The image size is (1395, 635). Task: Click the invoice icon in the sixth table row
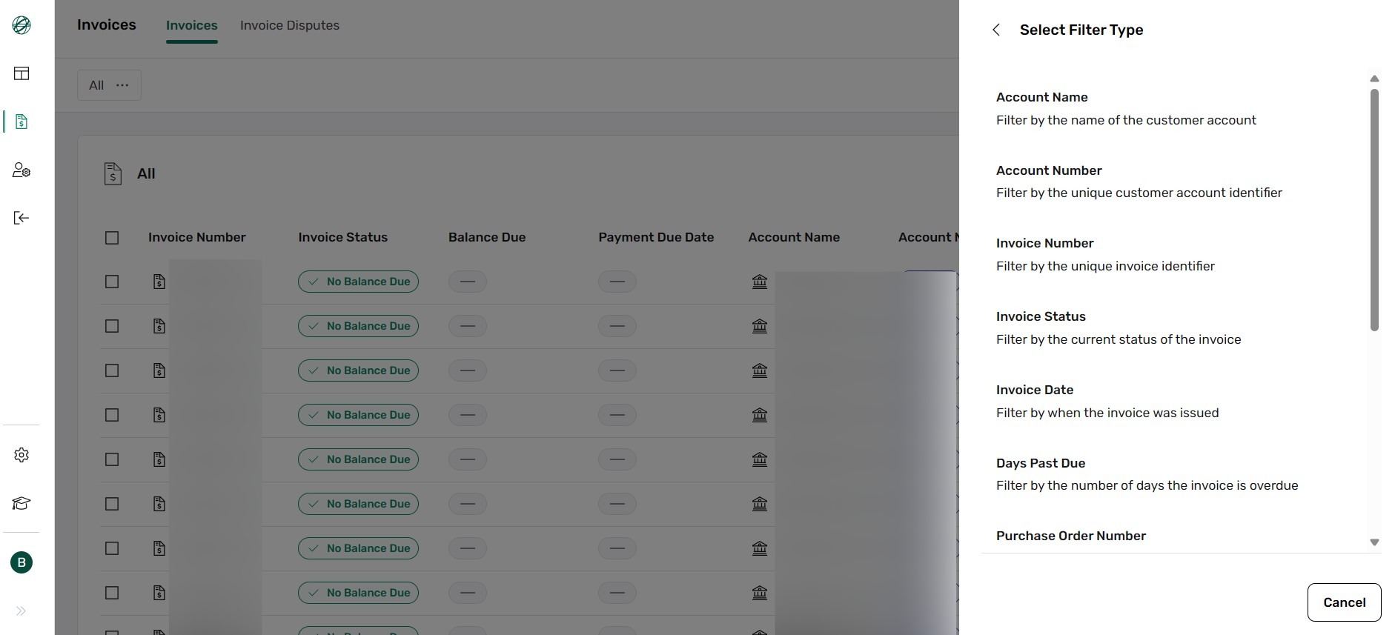click(159, 504)
